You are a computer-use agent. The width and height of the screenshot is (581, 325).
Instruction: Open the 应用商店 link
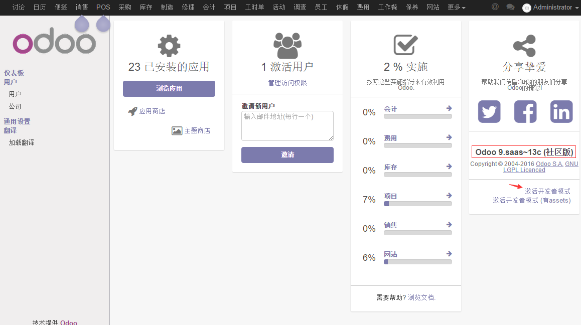152,111
